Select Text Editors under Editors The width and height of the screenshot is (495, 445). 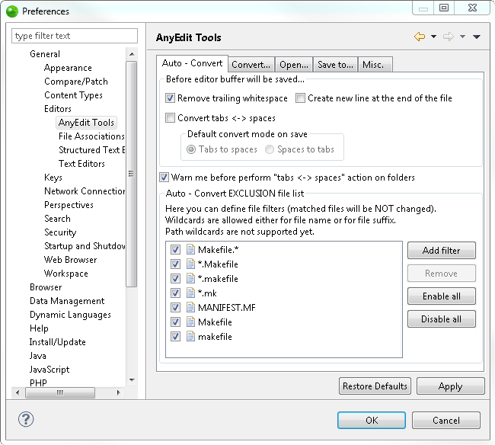(81, 164)
